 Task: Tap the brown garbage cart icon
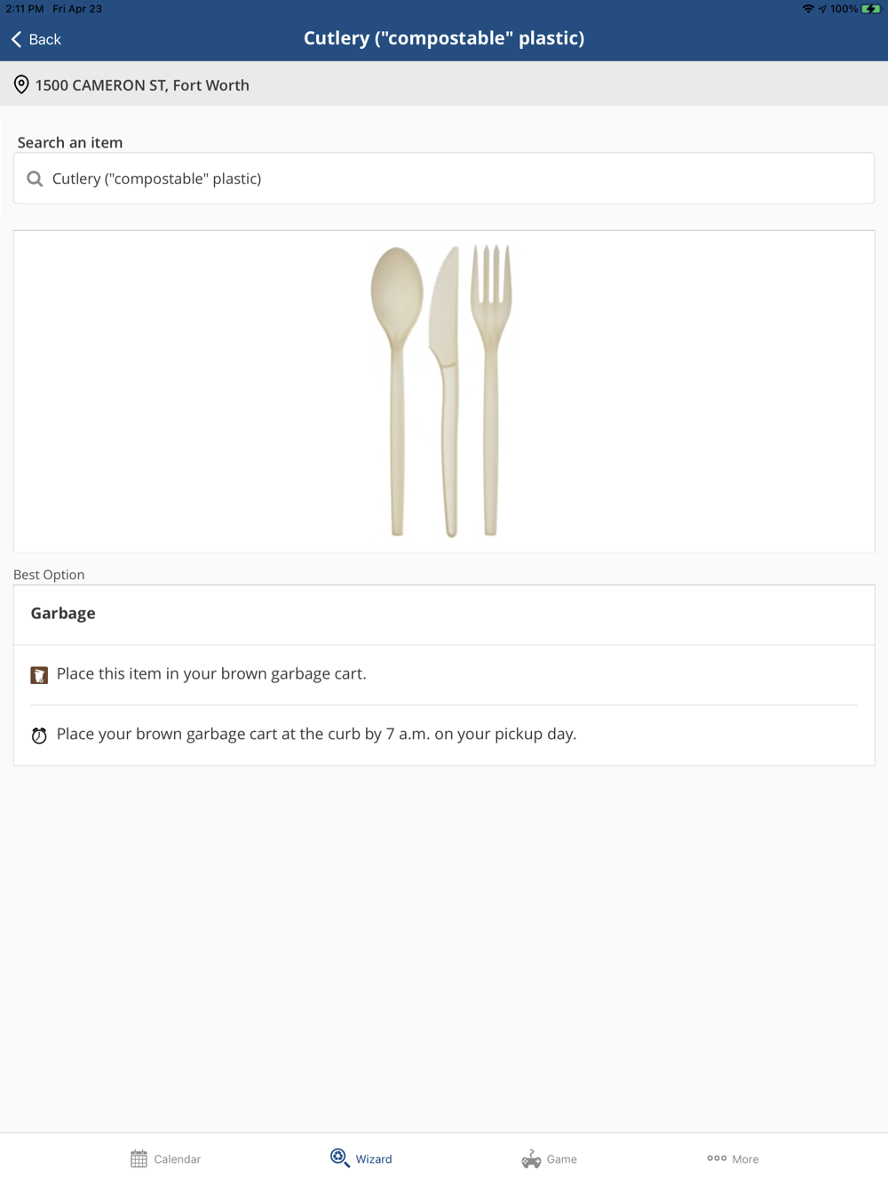pos(39,675)
